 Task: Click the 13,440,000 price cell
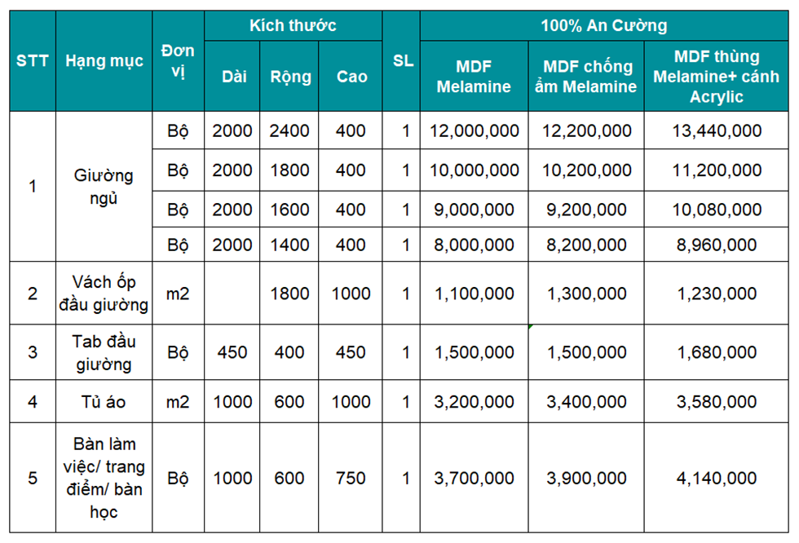click(x=717, y=130)
